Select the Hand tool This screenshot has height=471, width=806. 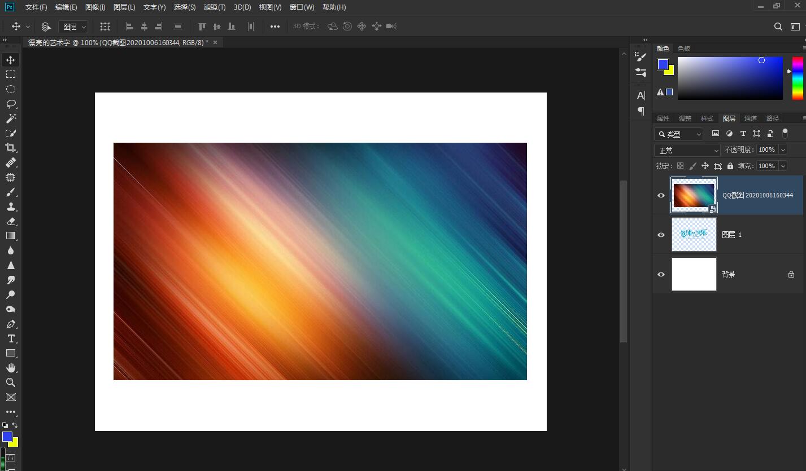pos(11,368)
